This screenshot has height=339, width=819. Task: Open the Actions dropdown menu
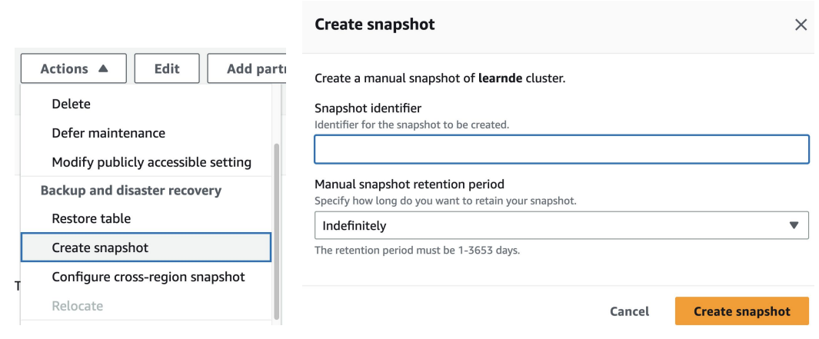[74, 68]
